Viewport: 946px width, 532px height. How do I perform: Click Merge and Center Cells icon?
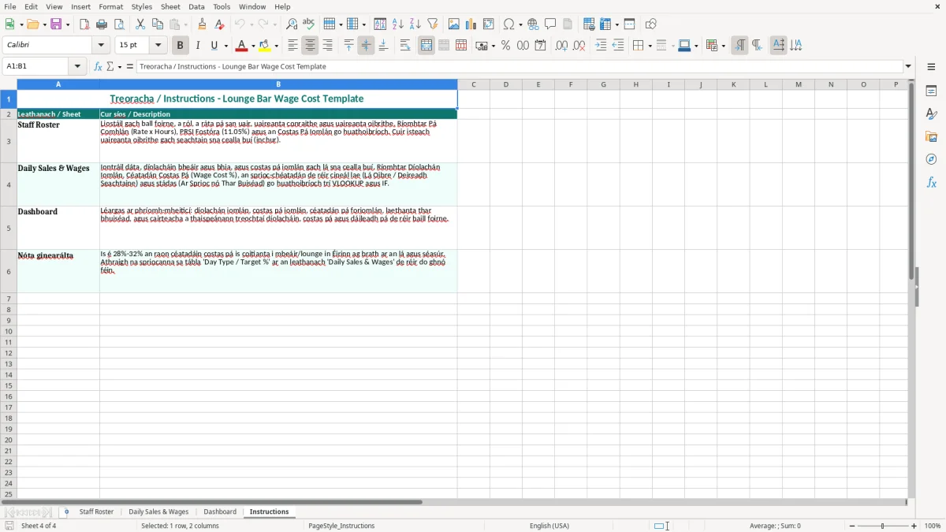(x=426, y=46)
